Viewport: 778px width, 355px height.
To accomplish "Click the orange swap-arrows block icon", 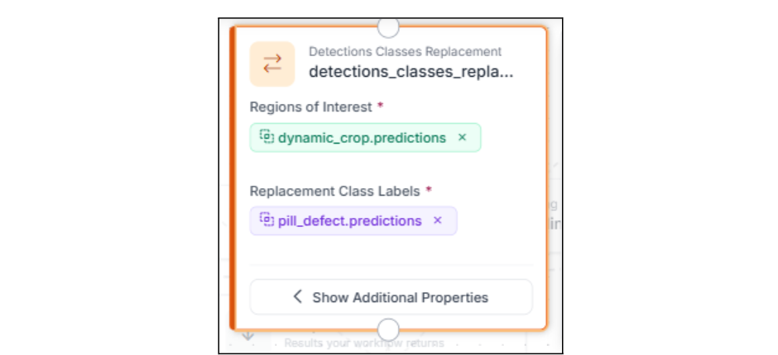I will click(x=272, y=64).
